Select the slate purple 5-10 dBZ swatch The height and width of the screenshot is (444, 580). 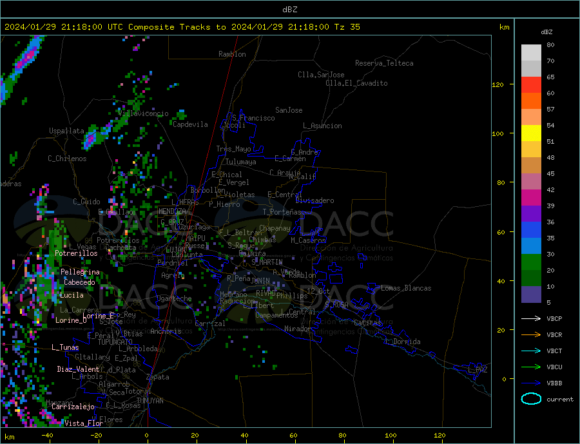pos(531,294)
